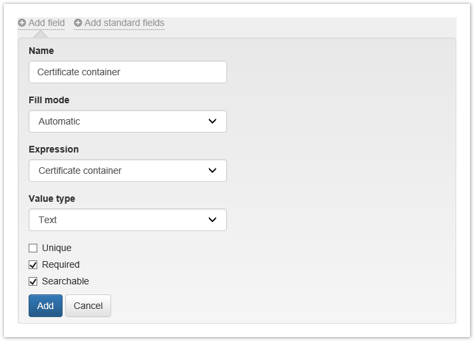Image resolution: width=474 pixels, height=341 pixels.
Task: Click the Cancel button
Action: 88,306
